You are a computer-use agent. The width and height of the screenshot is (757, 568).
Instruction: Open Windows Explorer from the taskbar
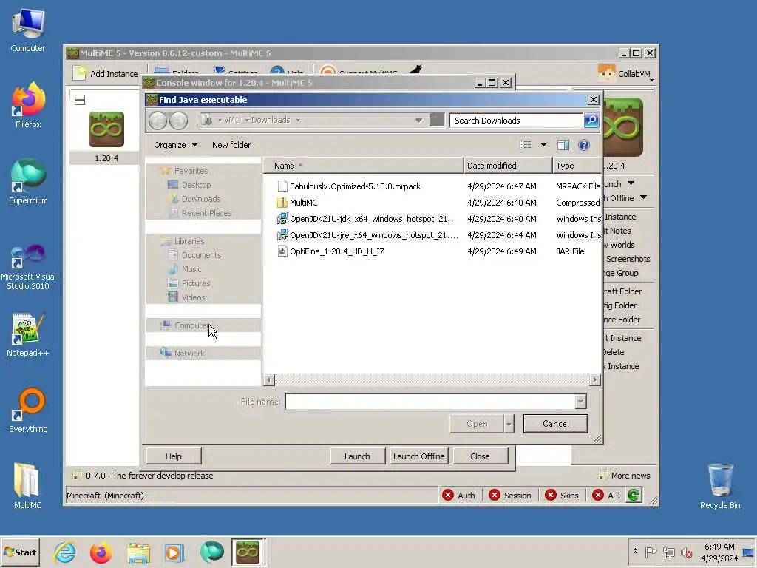(138, 552)
